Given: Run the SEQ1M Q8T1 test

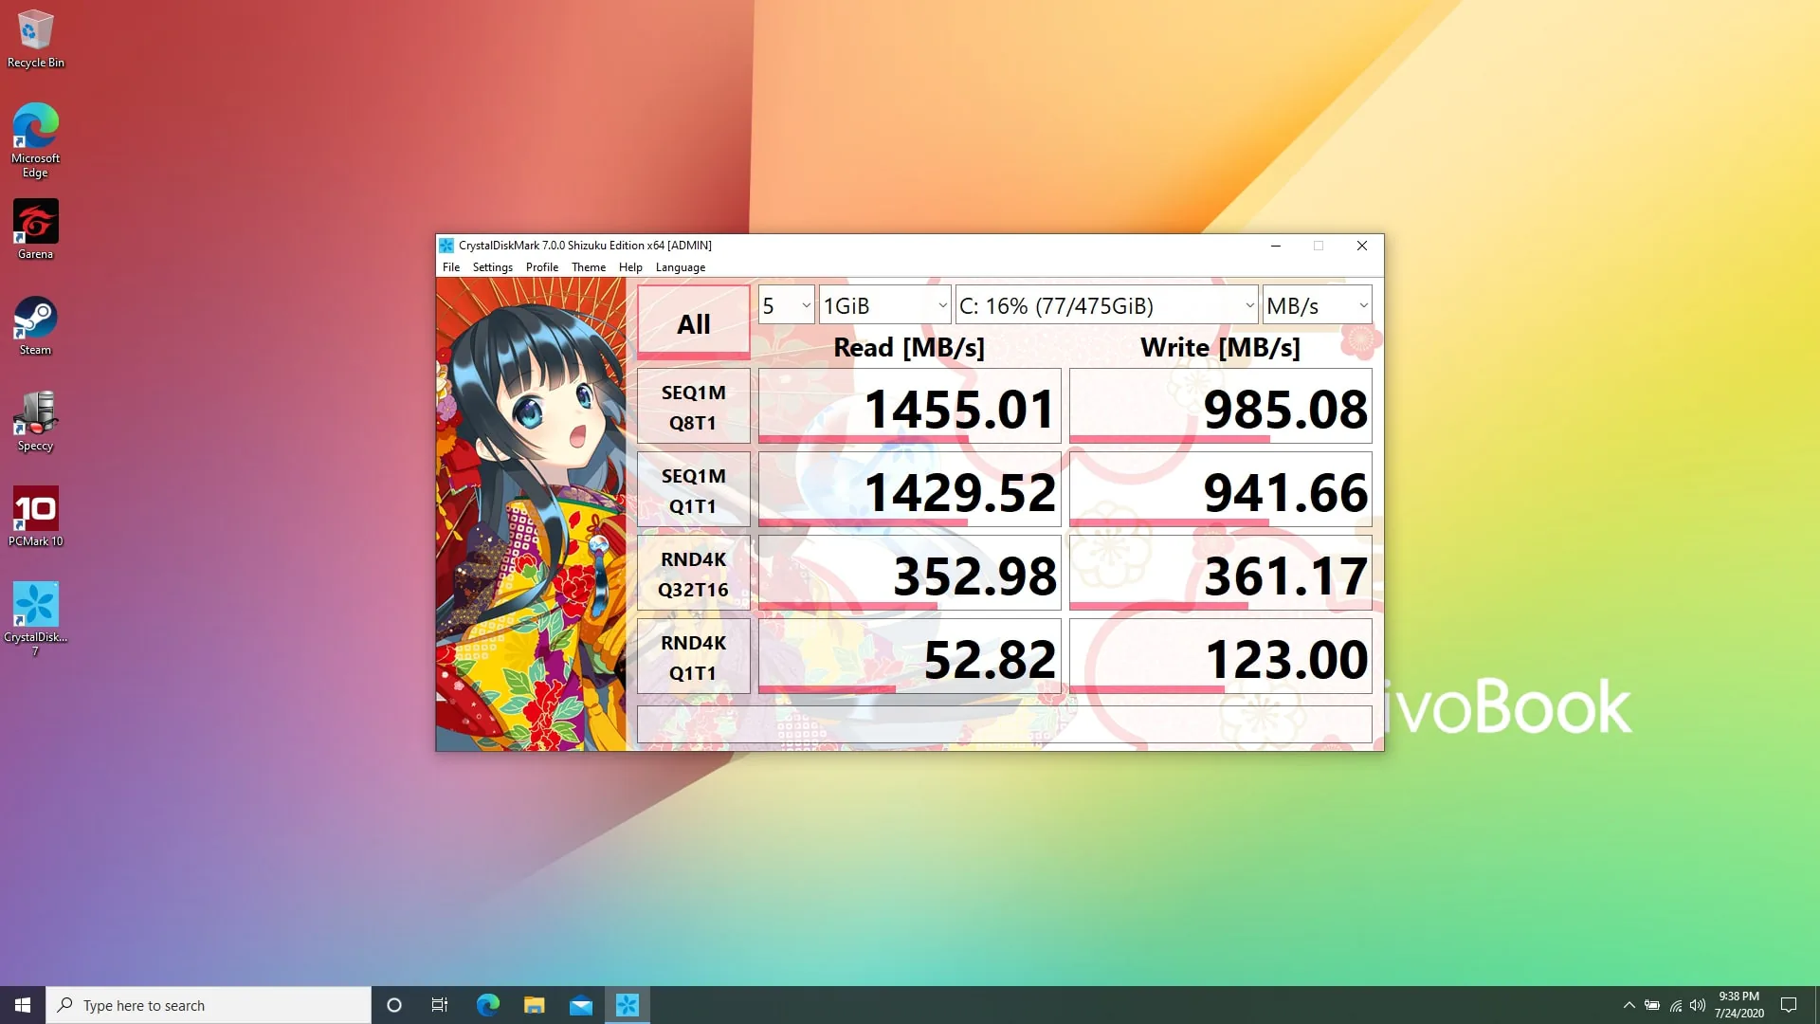Looking at the screenshot, I should coord(693,407).
